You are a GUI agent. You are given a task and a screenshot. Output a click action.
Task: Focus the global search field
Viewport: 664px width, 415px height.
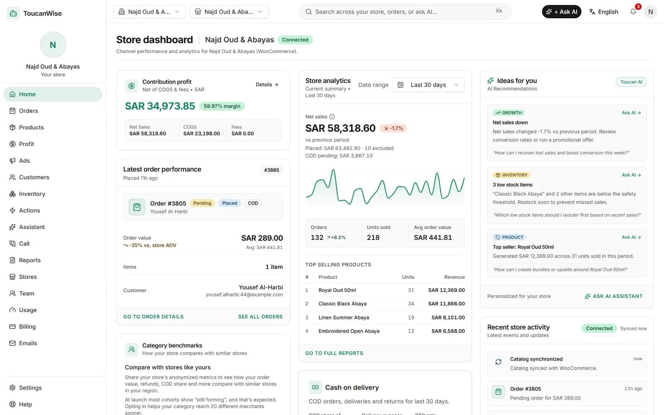tap(405, 12)
